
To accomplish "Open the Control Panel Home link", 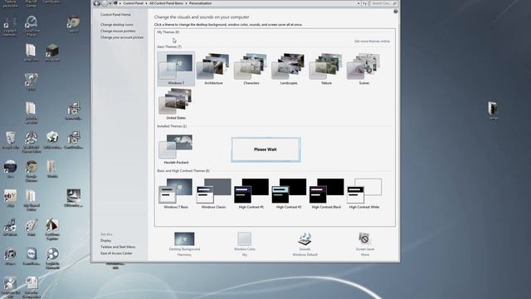I will (x=115, y=15).
